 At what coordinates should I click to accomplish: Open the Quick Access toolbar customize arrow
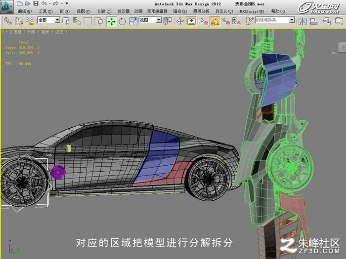(67, 3)
